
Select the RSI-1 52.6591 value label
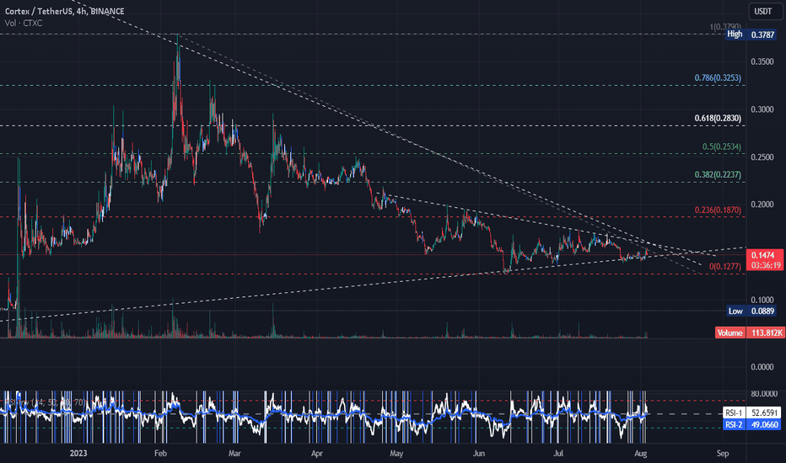coord(751,413)
